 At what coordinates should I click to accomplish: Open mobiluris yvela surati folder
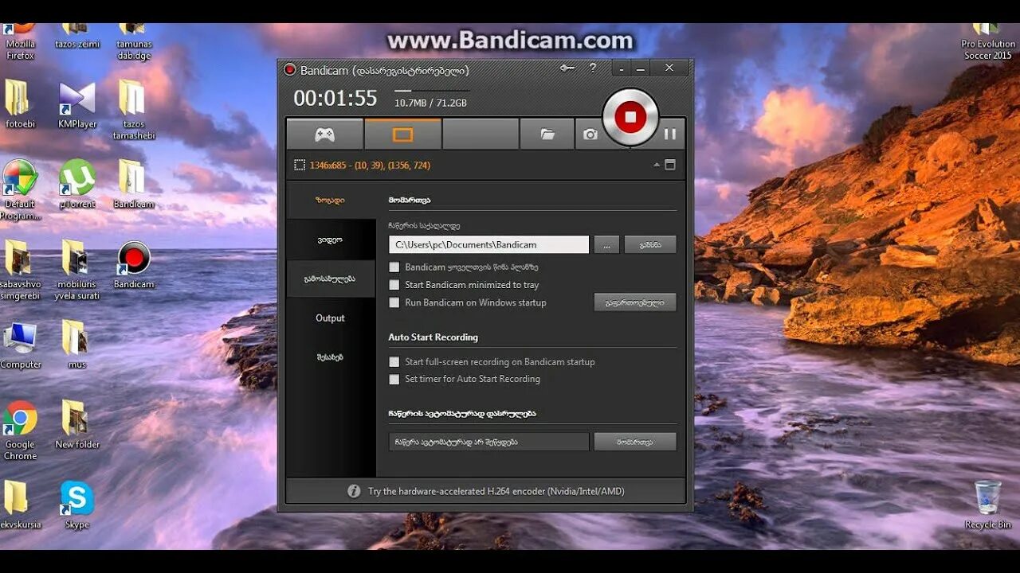77,271
